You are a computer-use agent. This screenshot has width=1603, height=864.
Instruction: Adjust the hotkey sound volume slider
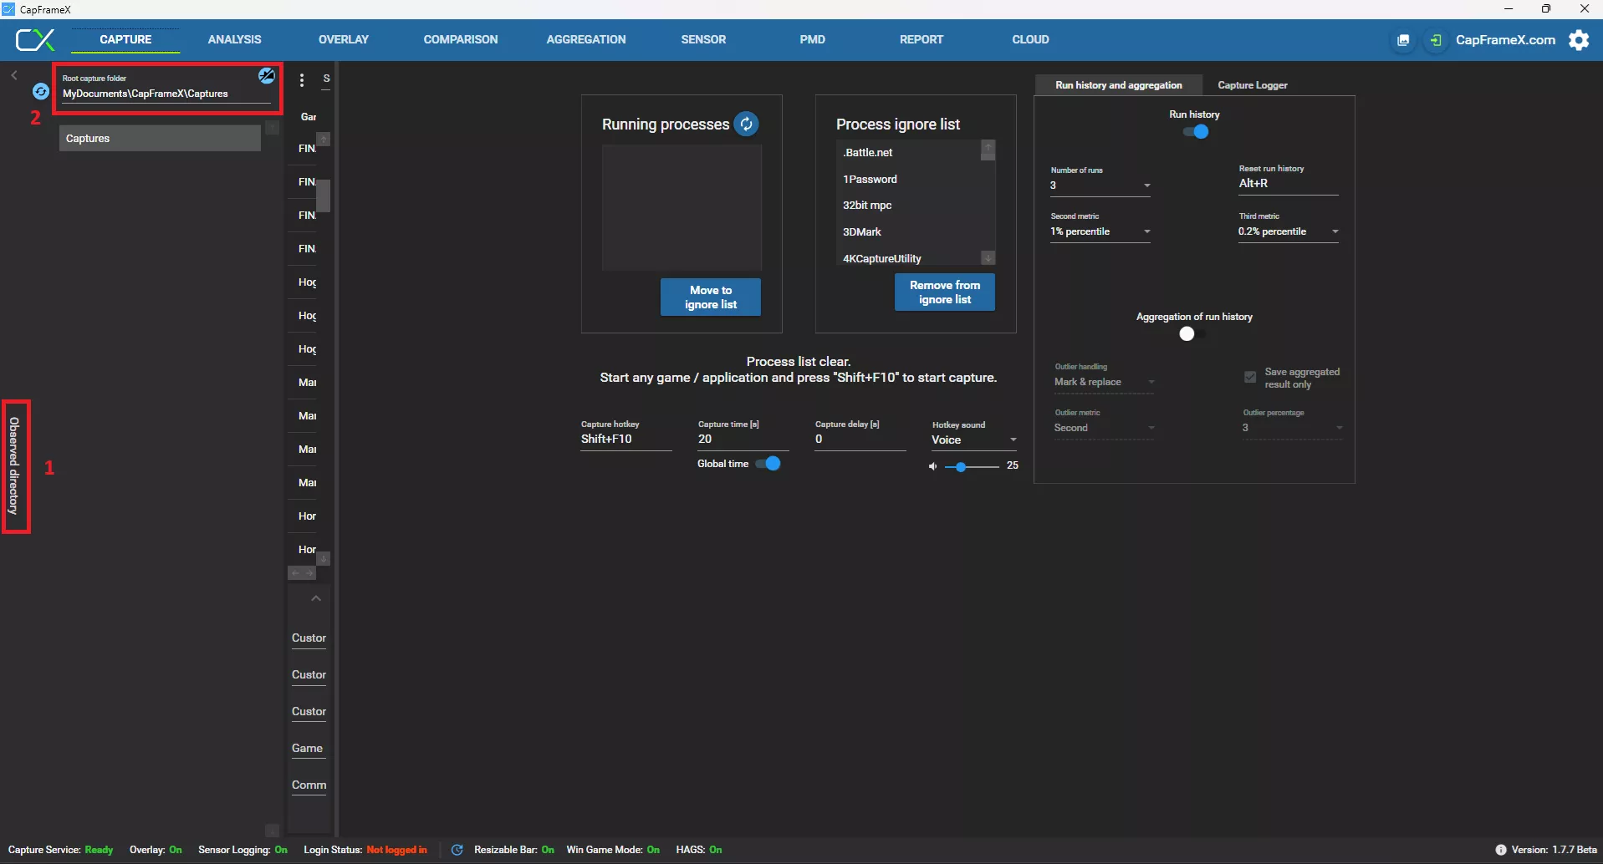[962, 467]
